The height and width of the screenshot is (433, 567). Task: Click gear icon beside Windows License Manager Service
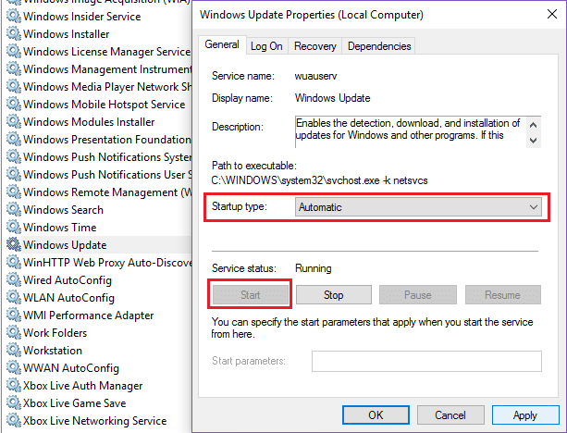click(x=14, y=52)
